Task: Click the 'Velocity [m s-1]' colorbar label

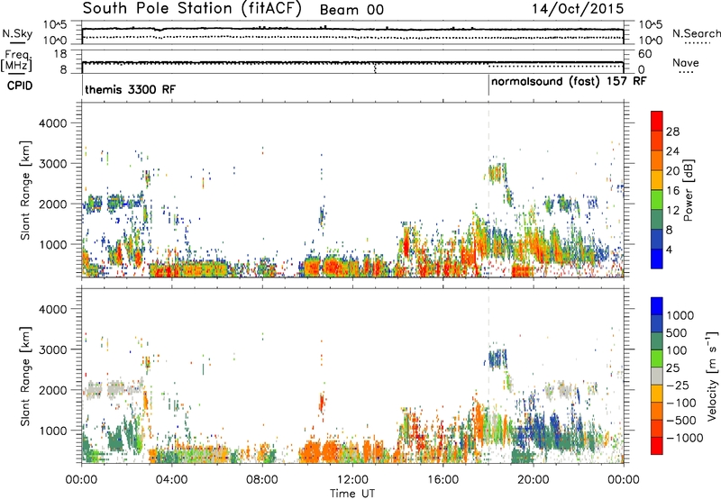Action: coord(712,376)
